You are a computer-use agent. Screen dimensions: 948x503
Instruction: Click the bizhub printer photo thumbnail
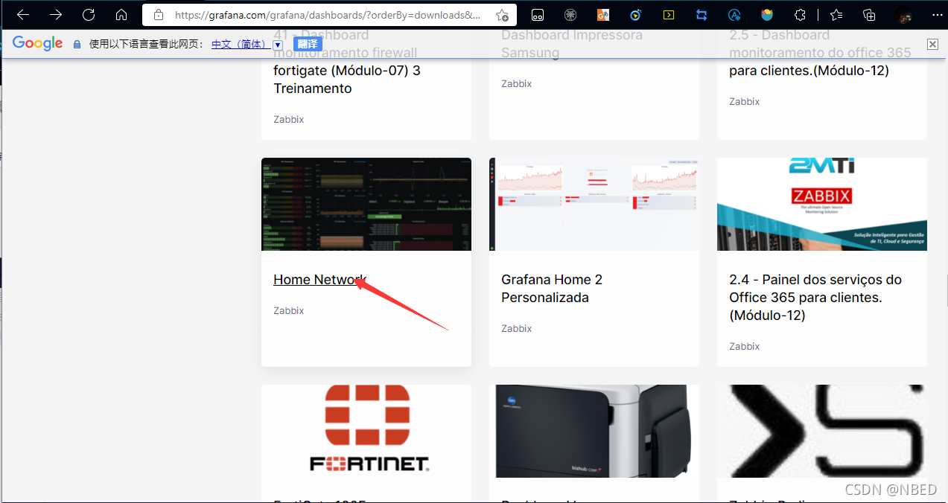click(594, 432)
